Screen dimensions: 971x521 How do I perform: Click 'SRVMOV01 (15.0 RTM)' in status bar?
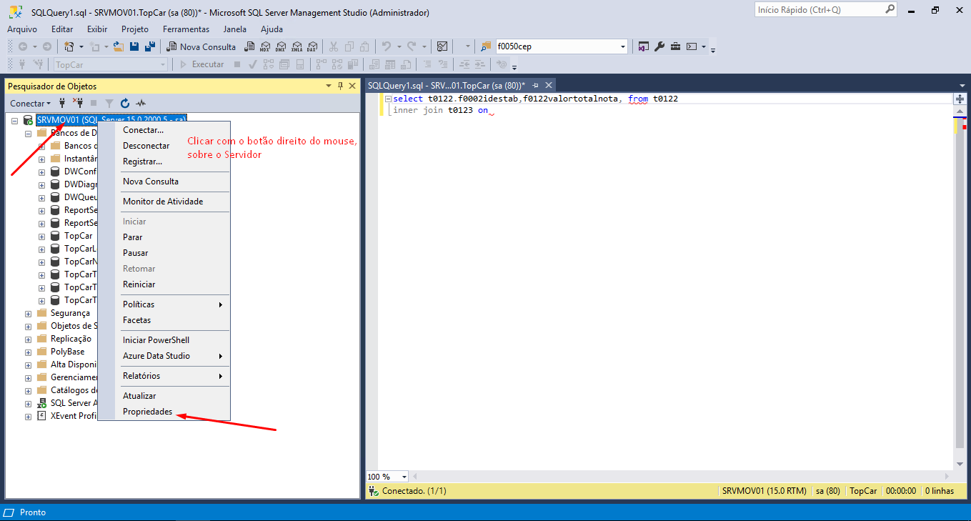764,491
